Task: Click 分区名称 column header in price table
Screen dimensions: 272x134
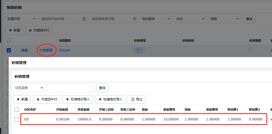Action: 30,109
